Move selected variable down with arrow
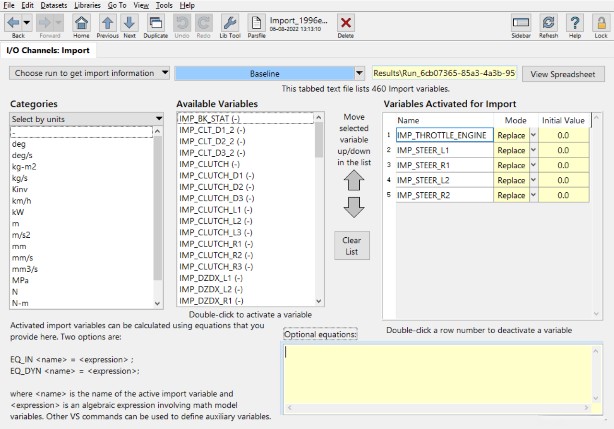This screenshot has height=429, width=614. [354, 207]
